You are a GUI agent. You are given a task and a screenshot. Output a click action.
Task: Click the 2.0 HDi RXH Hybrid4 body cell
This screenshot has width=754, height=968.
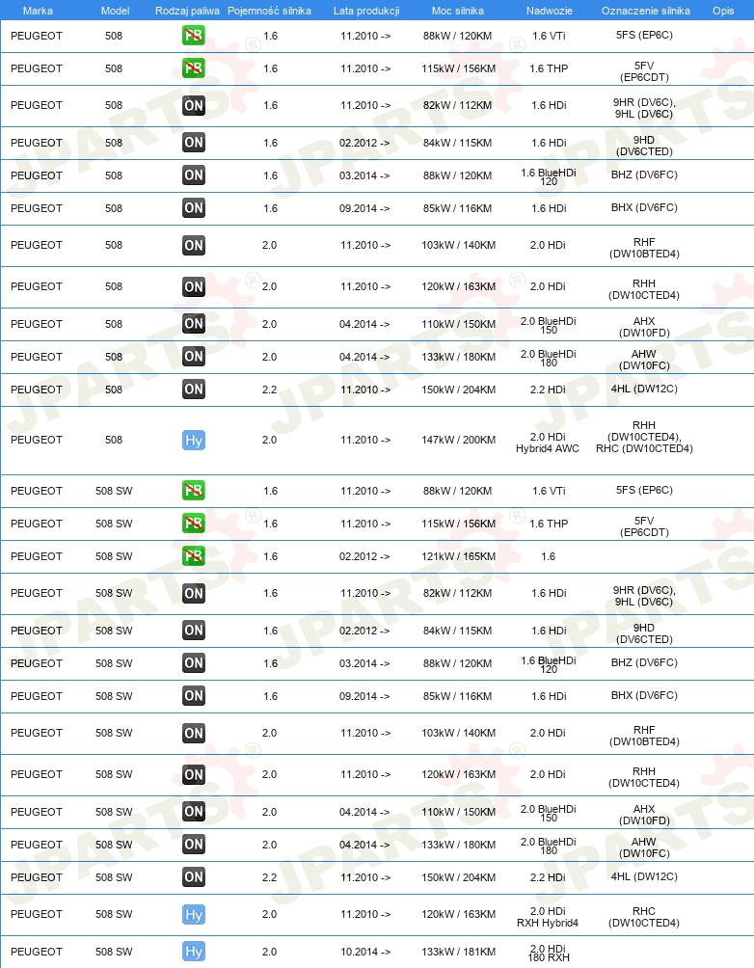[x=548, y=917]
